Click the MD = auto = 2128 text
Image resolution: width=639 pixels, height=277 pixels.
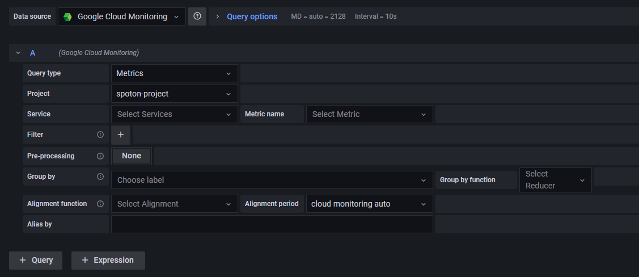318,16
